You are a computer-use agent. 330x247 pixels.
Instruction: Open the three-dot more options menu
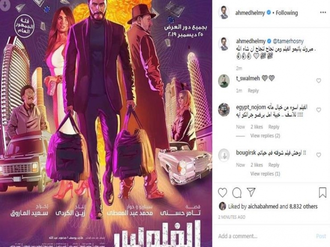(x=323, y=13)
